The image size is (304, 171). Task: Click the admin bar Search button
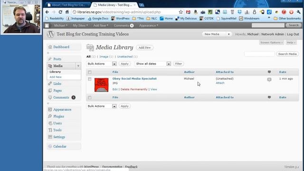294,25
